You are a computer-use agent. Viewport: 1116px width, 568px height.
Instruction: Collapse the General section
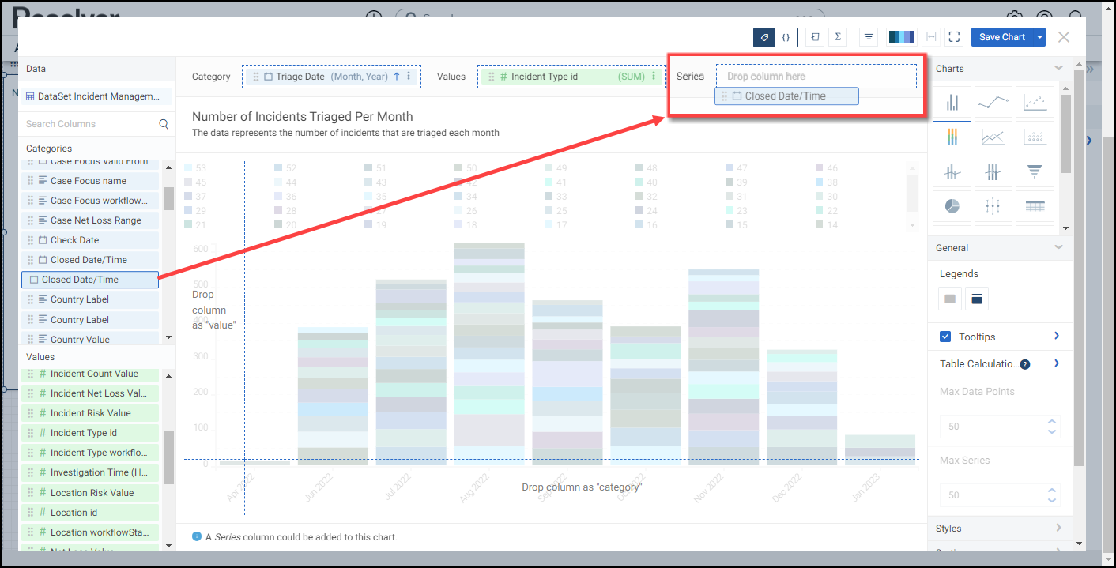[x=1058, y=248]
